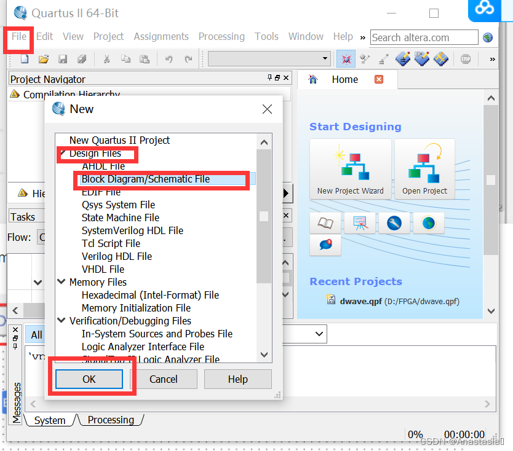This screenshot has height=451, width=513.
Task: Click the Redo arrow icon
Action: (188, 59)
